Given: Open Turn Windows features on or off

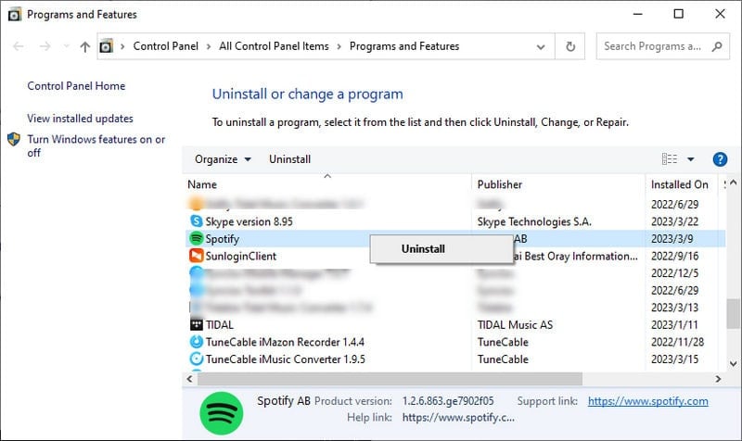Looking at the screenshot, I should [x=96, y=145].
